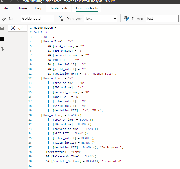Screen dimensions: 180x169
Task: Open the File menu
Action: click(5, 8)
